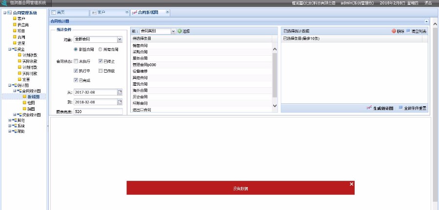
Task: Click the folder icon beside 进度
Action: [x=15, y=43]
